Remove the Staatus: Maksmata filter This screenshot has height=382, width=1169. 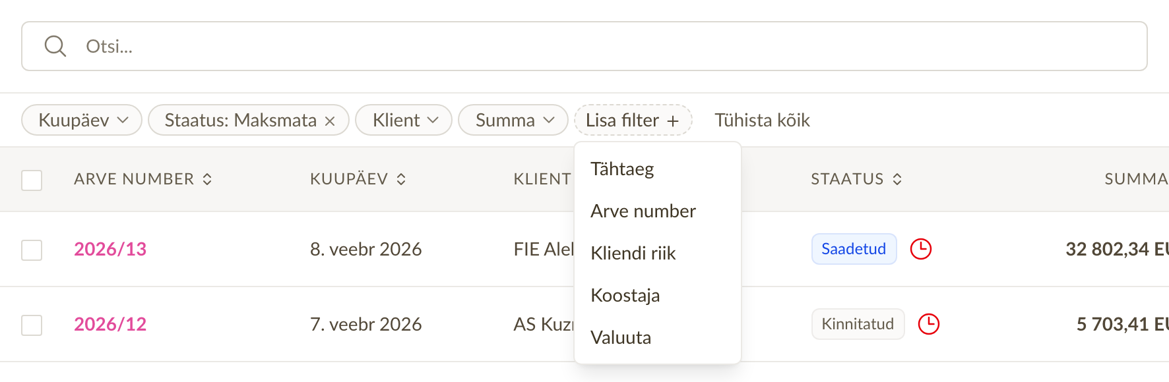tap(330, 121)
